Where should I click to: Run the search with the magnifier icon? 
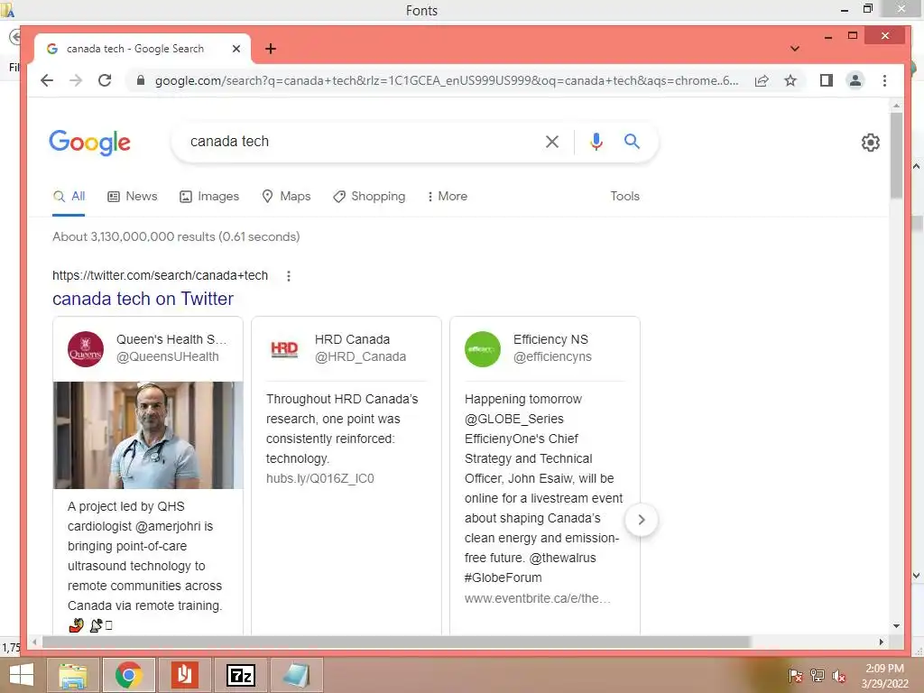[x=632, y=142]
